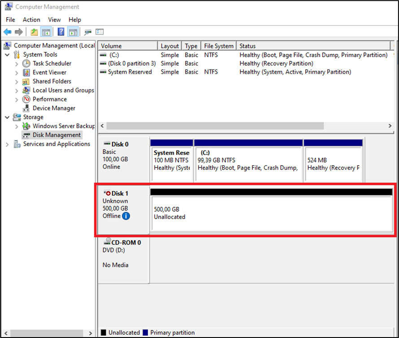Click the Event Viewer tree icon
Image resolution: width=399 pixels, height=338 pixels.
coord(26,72)
